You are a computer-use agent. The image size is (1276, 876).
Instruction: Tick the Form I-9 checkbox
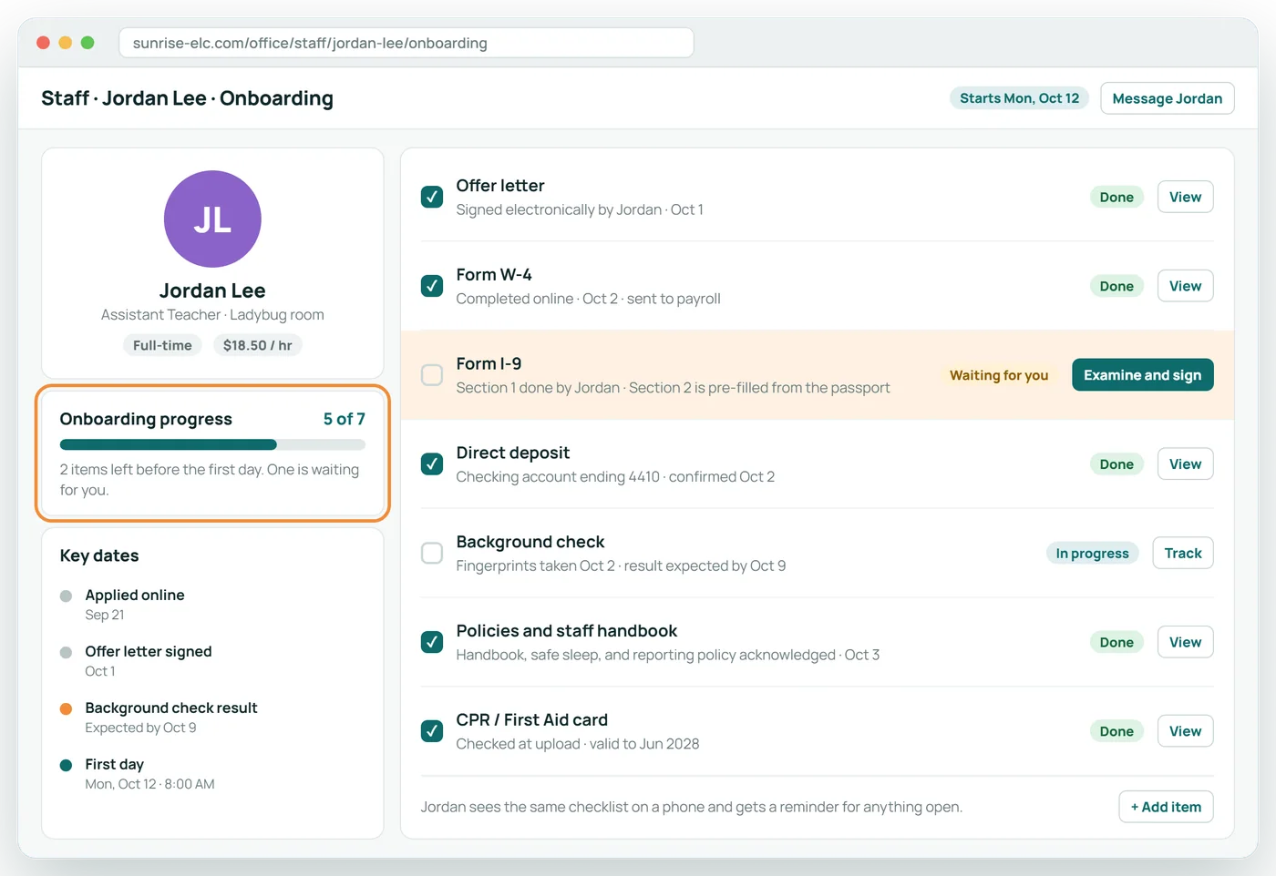(432, 375)
